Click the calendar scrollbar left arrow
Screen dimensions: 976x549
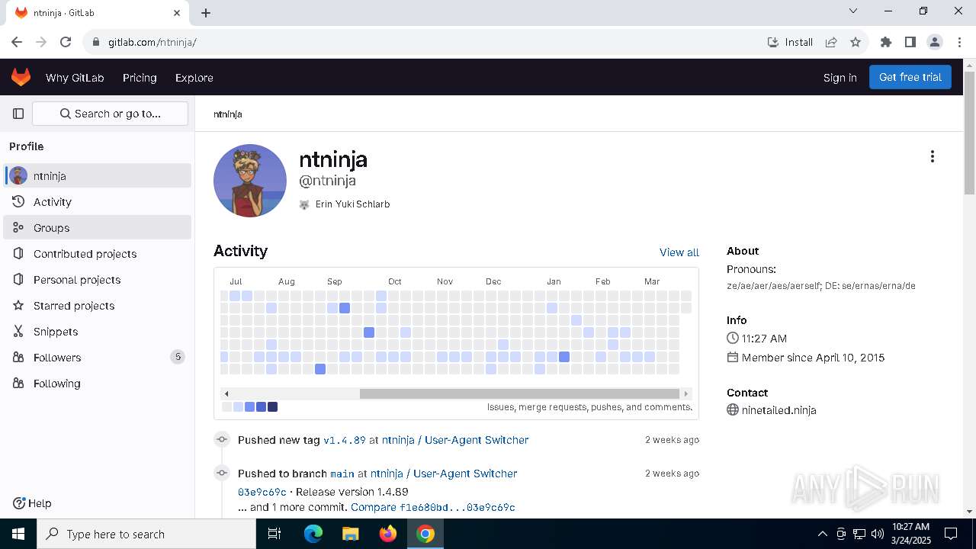226,393
